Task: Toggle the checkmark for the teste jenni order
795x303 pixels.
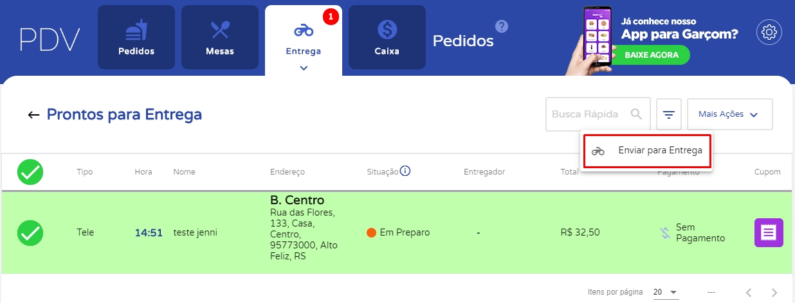Action: [30, 232]
